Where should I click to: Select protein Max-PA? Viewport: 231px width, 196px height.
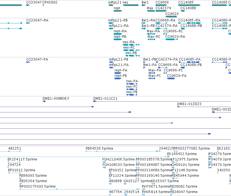pos(152,73)
